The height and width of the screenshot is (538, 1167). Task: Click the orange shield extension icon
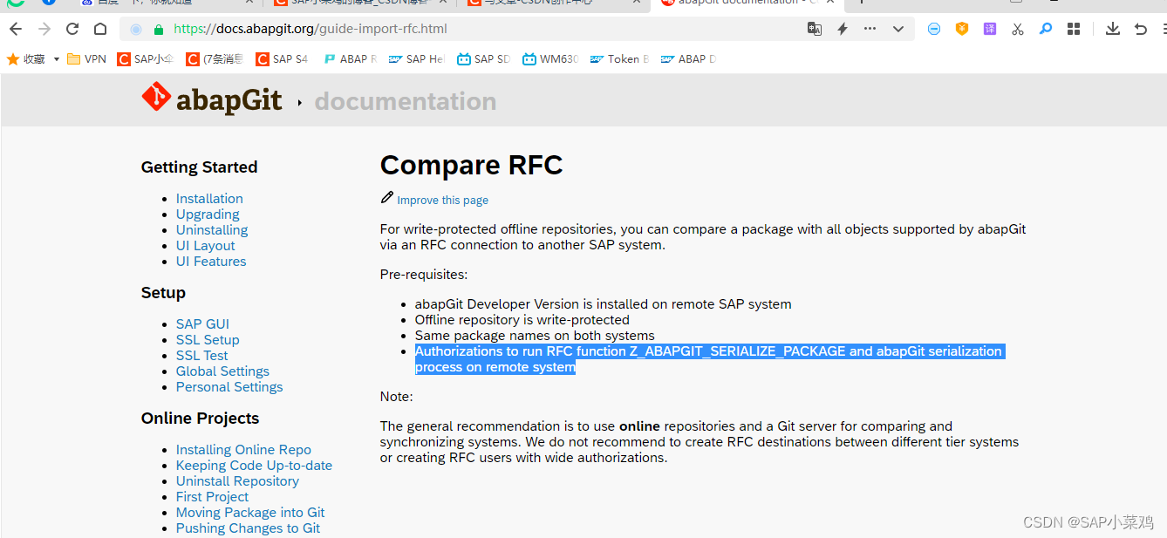point(962,29)
